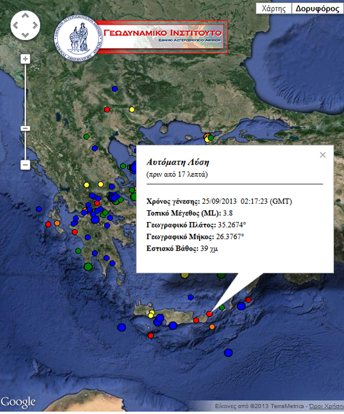This screenshot has width=344, height=414.
Task: Select the large blue marker south of Crete
Action: 228,353
